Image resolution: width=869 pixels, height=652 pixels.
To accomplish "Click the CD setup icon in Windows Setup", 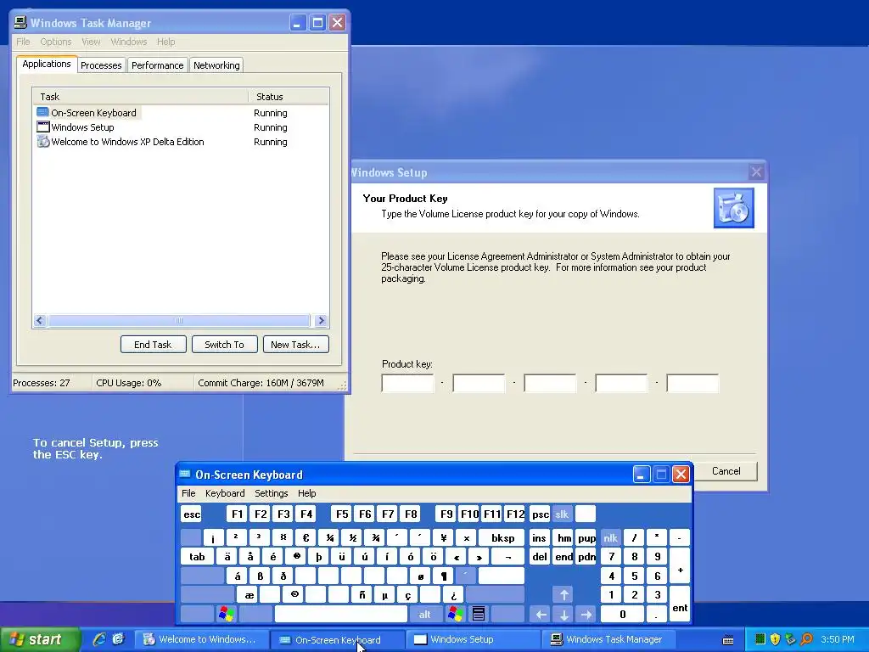I will [x=734, y=208].
